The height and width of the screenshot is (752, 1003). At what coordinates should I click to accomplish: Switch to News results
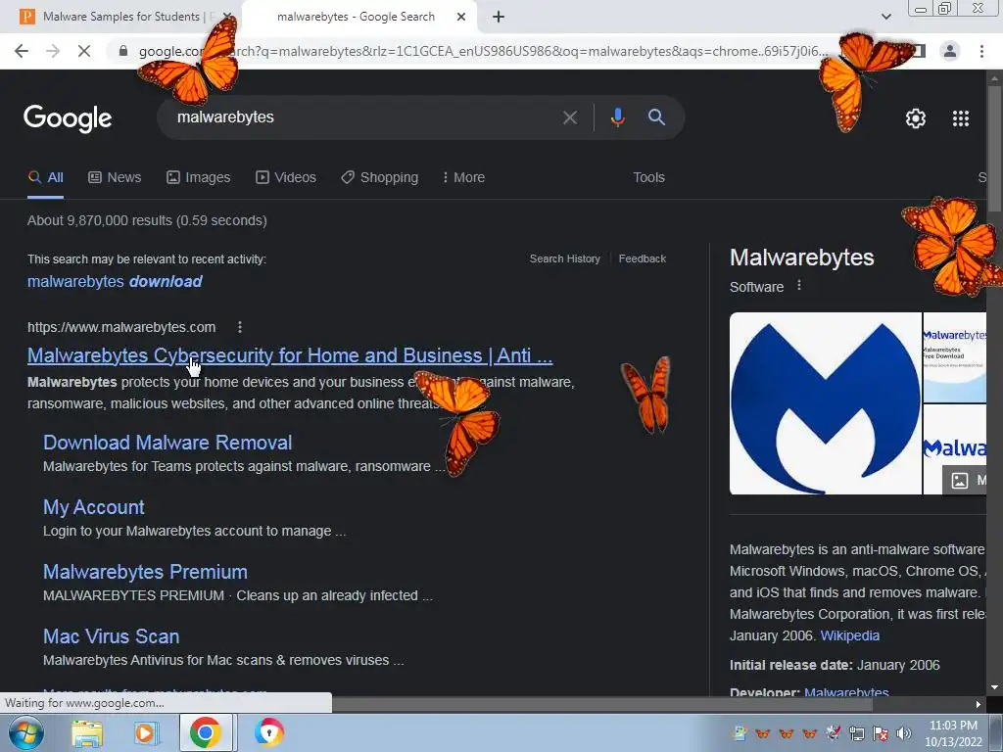(115, 178)
